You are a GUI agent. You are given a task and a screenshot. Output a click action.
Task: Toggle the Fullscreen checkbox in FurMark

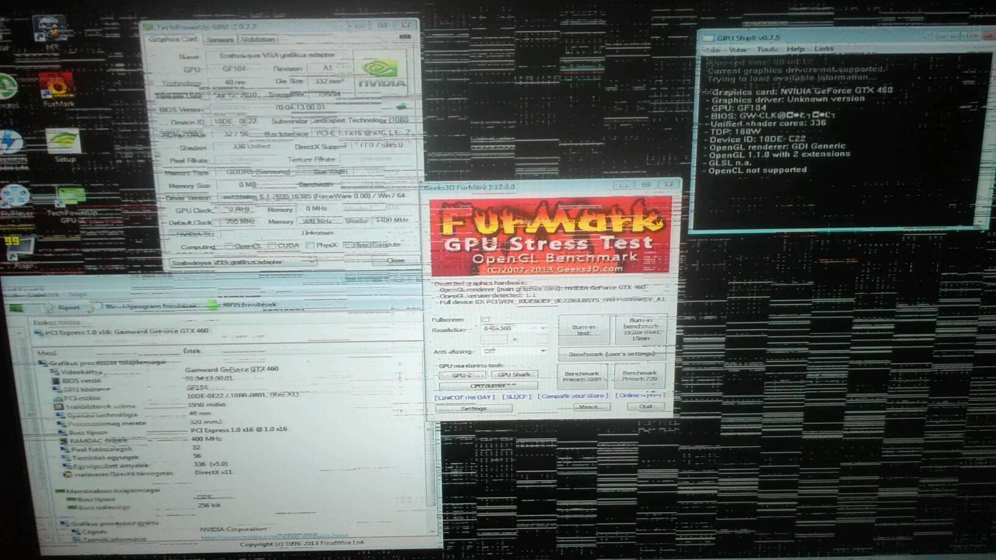pyautogui.click(x=485, y=319)
